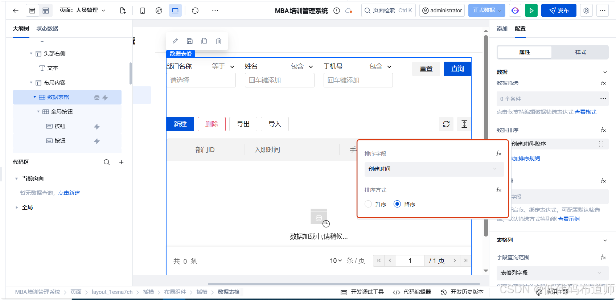Screen dimensions: 616x300
Task: Select the 数据表格 tree item
Action: pyautogui.click(x=67, y=97)
